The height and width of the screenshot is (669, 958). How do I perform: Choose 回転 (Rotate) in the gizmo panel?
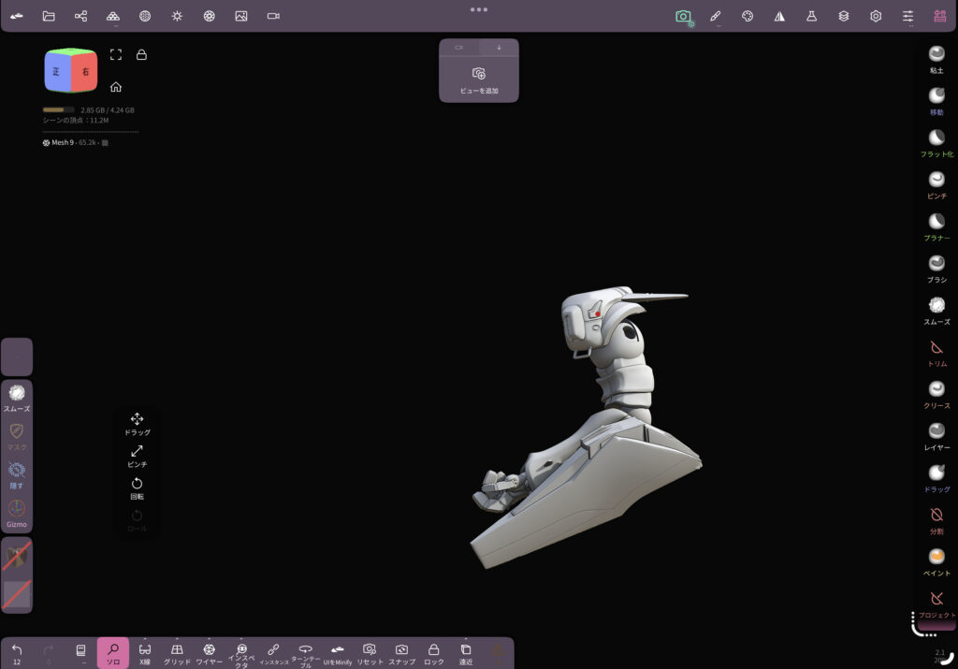pos(137,488)
